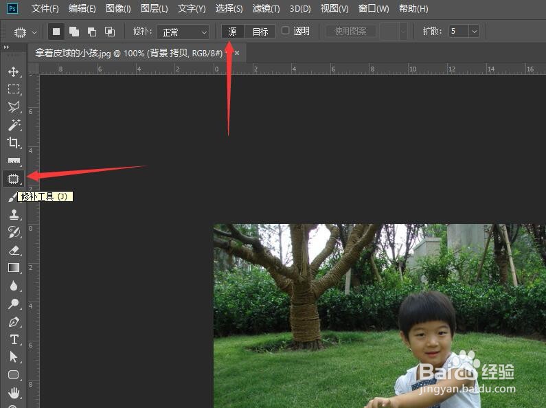Open the 文字(Y) menu
546x408 pixels.
pyautogui.click(x=192, y=9)
